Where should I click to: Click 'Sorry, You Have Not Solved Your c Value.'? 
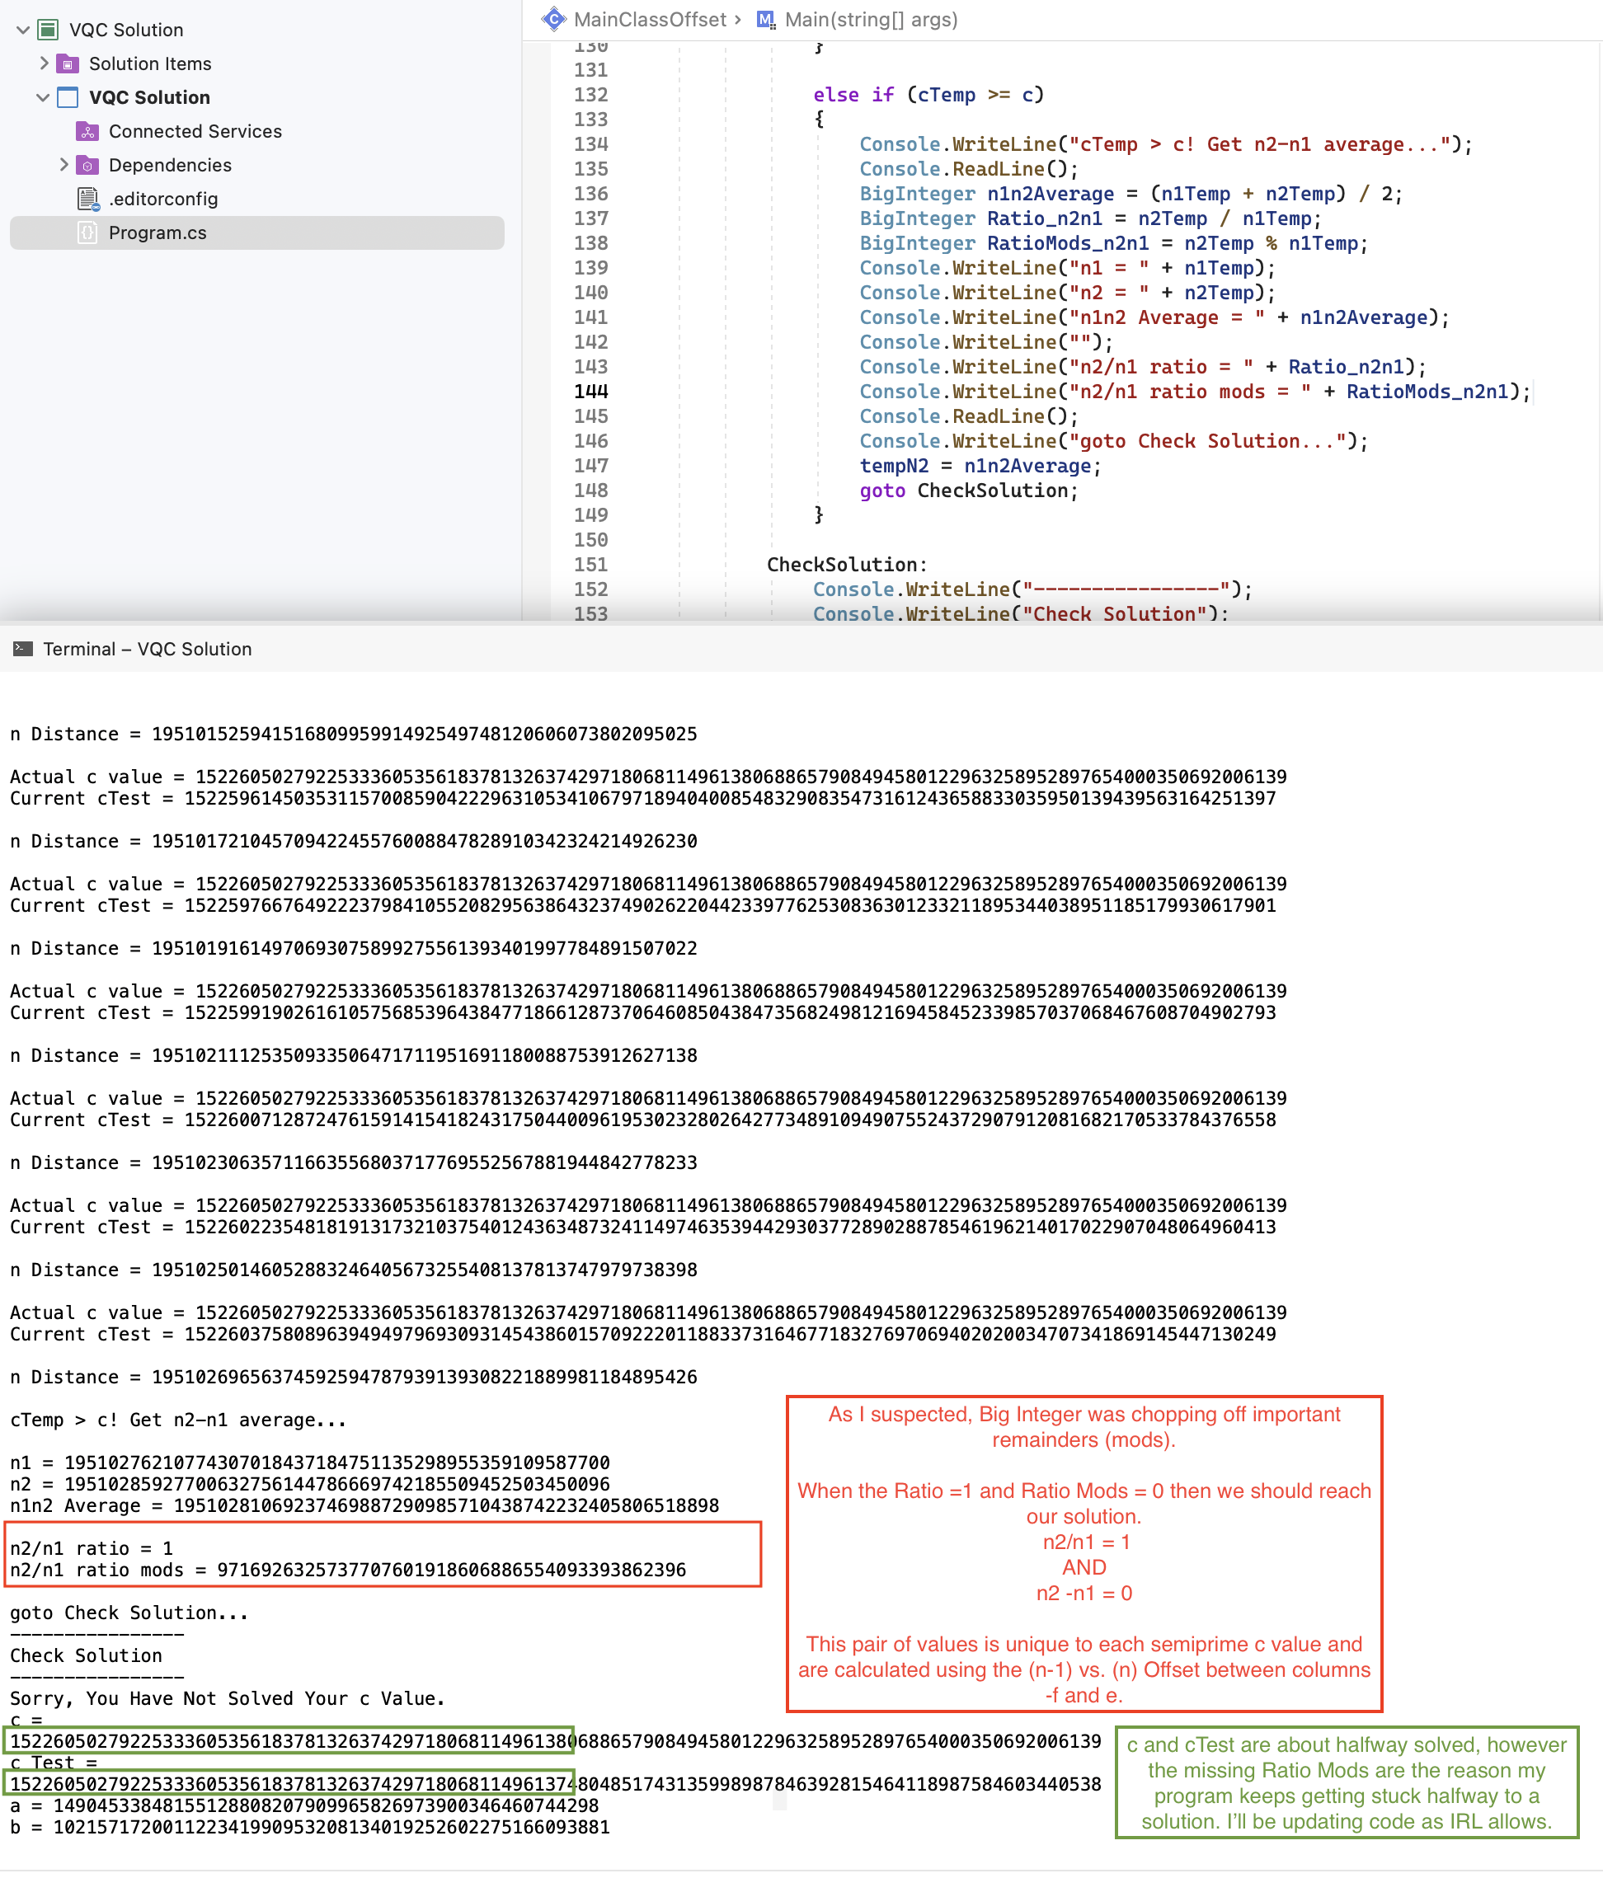pos(228,1698)
